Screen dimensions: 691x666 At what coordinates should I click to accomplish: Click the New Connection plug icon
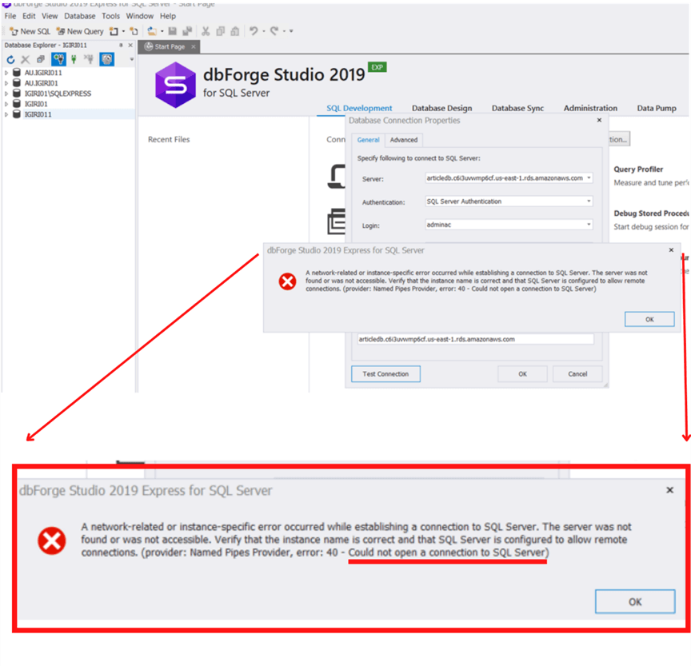point(58,59)
